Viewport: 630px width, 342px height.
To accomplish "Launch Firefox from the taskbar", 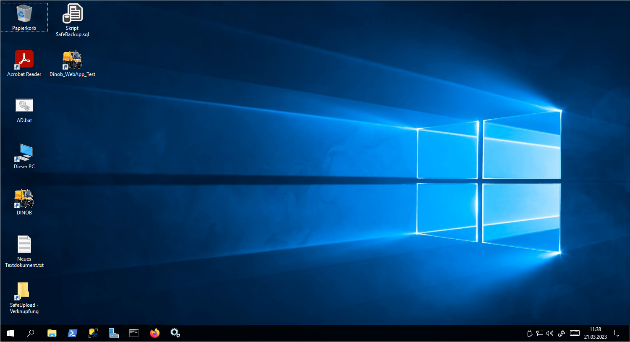I will pyautogui.click(x=154, y=333).
